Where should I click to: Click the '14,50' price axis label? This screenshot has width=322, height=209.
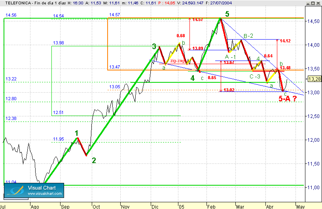coord(313,21)
